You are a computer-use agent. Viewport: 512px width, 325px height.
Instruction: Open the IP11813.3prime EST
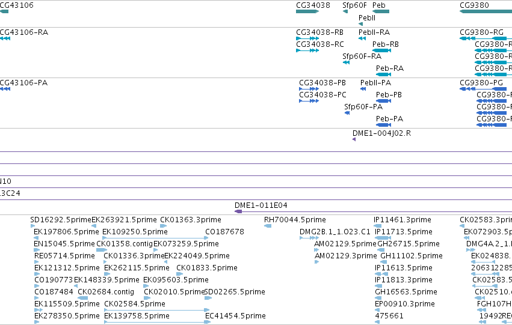[x=404, y=280]
